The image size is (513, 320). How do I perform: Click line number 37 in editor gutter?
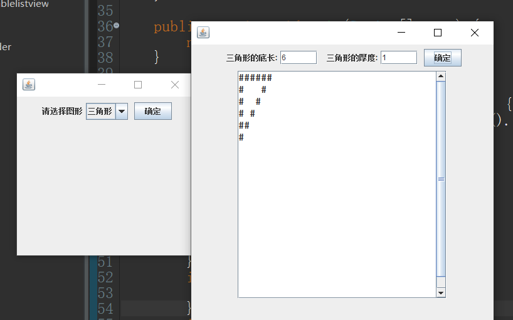(105, 42)
